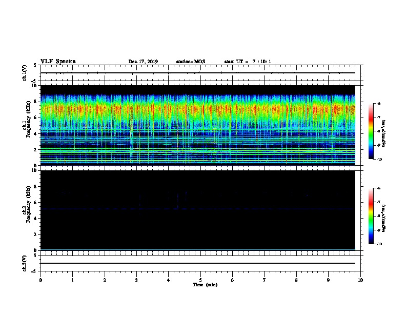Click the time axis tick label "7"
The height and width of the screenshot is (314, 406).
[265, 280]
